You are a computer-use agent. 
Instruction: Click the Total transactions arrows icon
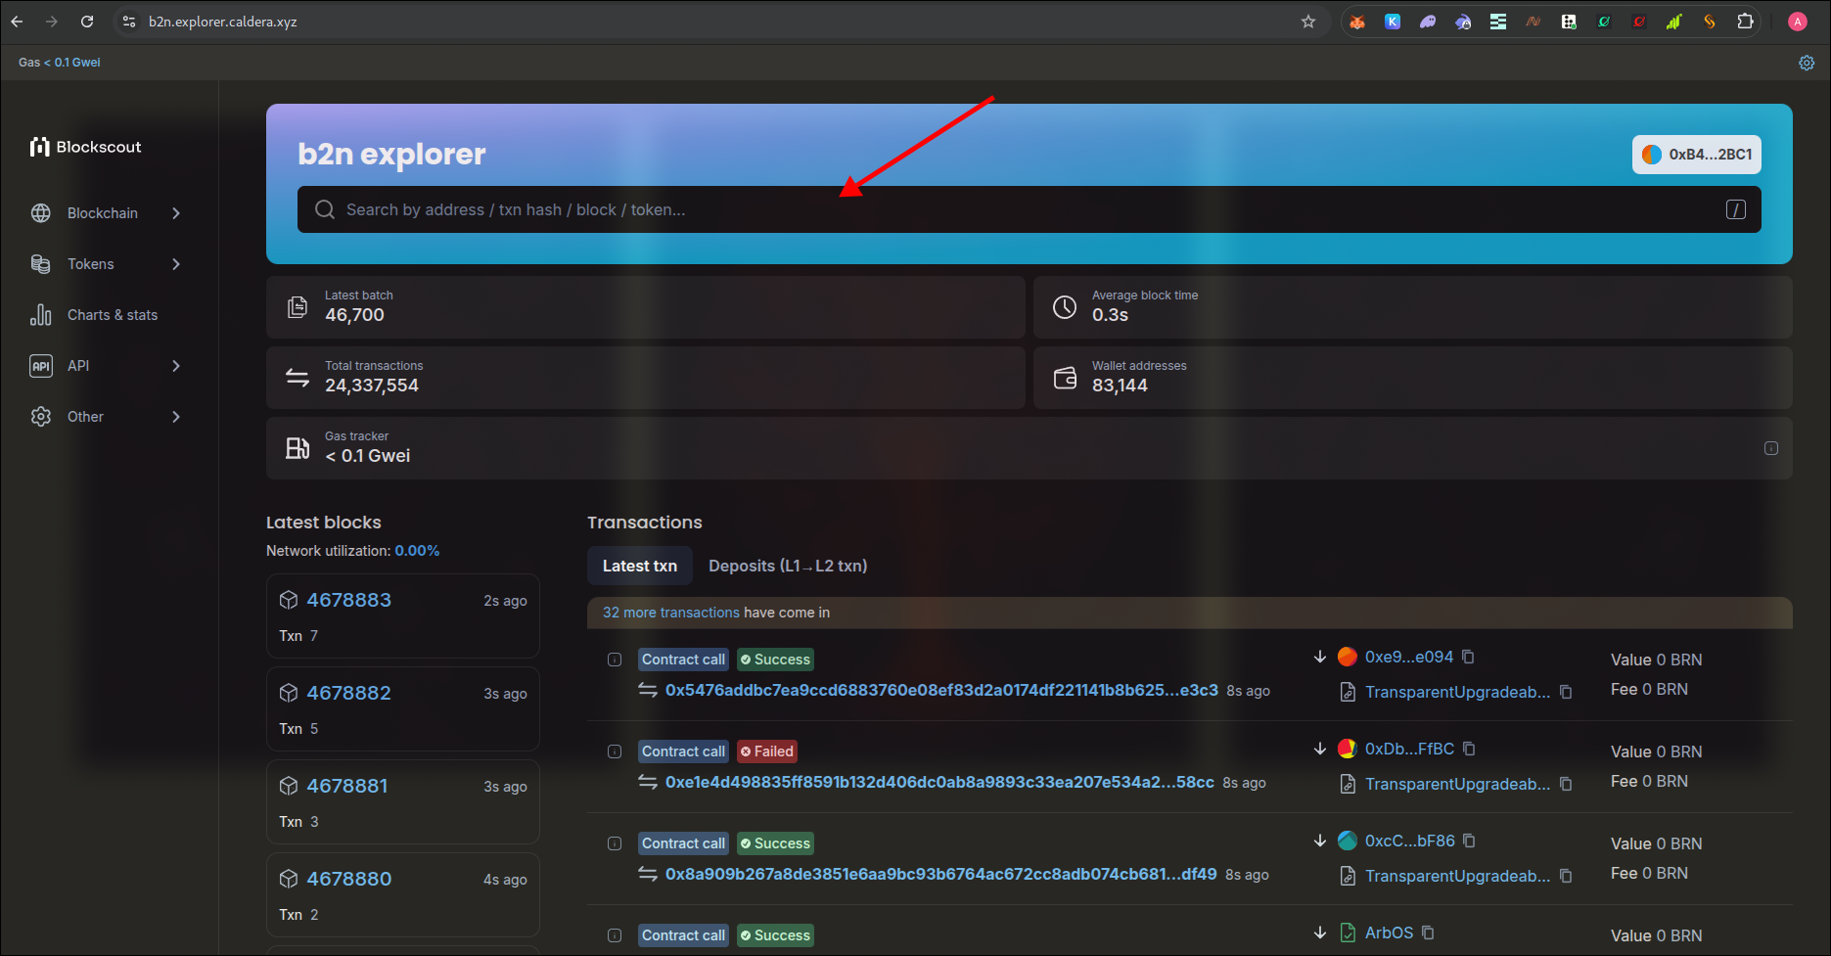tap(298, 378)
